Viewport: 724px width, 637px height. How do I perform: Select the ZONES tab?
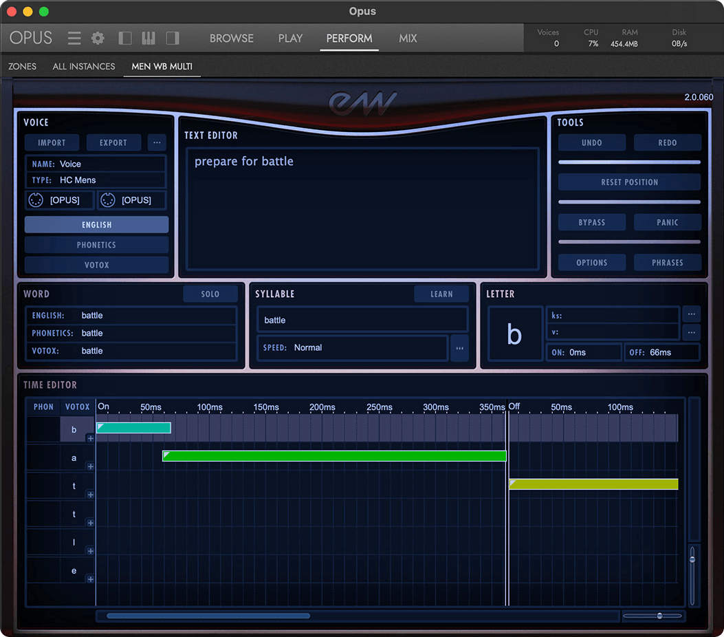click(22, 67)
